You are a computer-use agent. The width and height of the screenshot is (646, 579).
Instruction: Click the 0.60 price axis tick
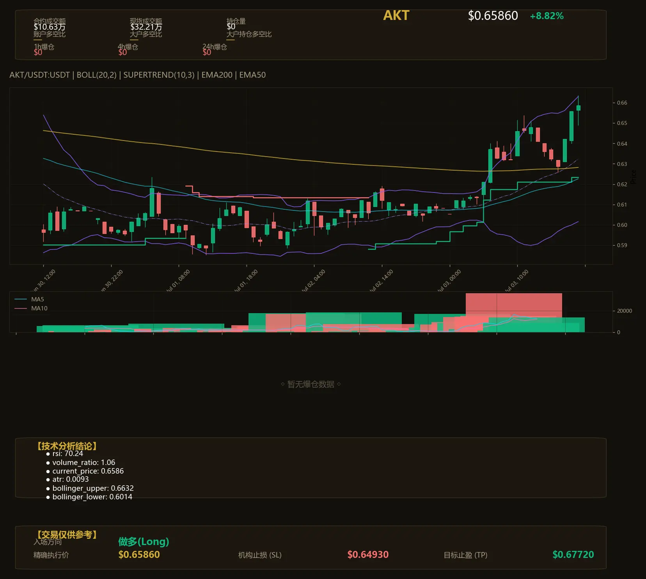[x=622, y=225]
